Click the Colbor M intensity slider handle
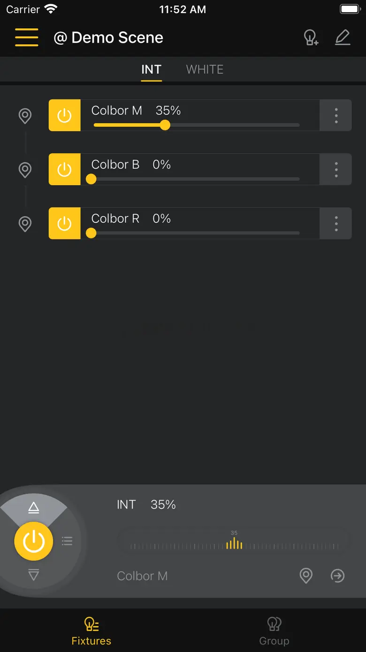Screen dimensions: 366x652 point(165,125)
